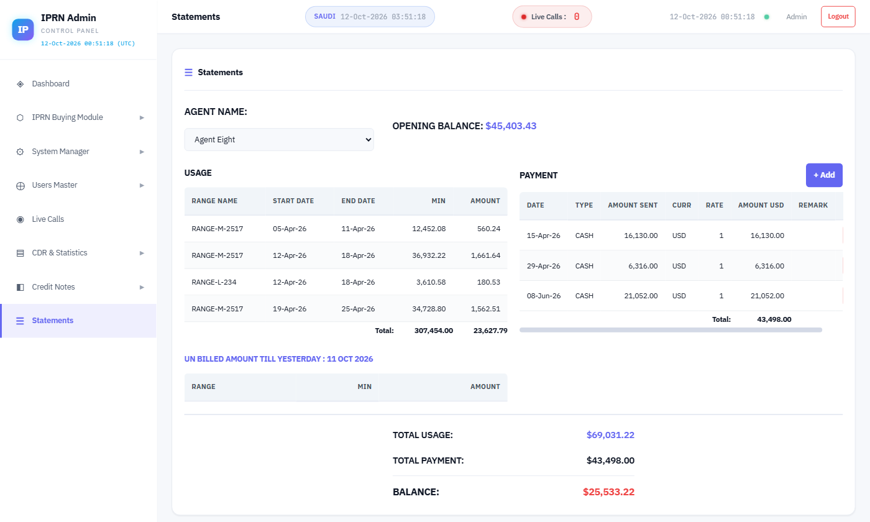870x522 pixels.
Task: Click the total usage value $69,031.22
Action: (610, 435)
